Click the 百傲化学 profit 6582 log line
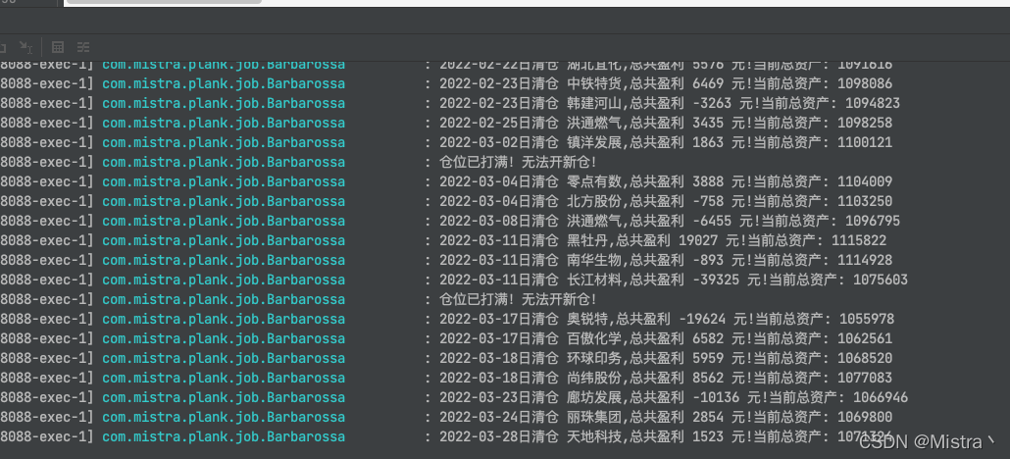Viewport: 1010px width, 459px height. (446, 338)
